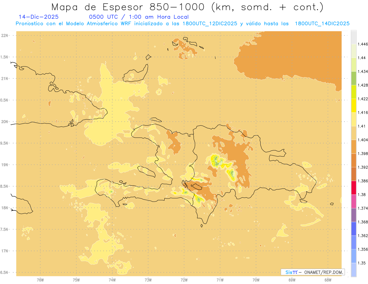
Task: Click the "1.374" value on the color scale
Action: 363,208
